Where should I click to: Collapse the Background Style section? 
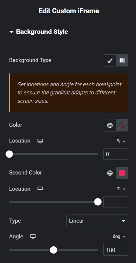point(39,32)
